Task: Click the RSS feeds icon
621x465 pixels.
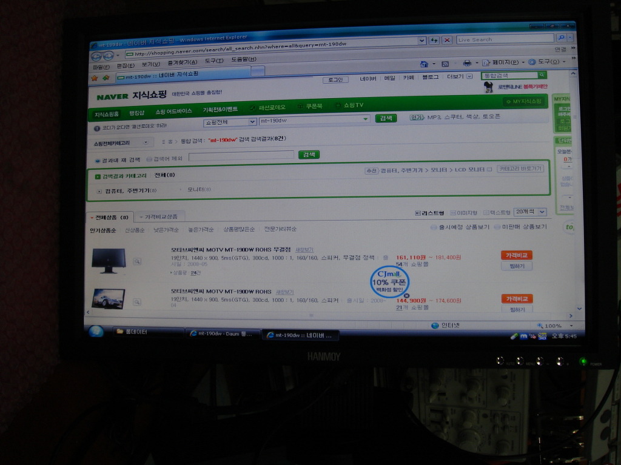Action: point(445,64)
